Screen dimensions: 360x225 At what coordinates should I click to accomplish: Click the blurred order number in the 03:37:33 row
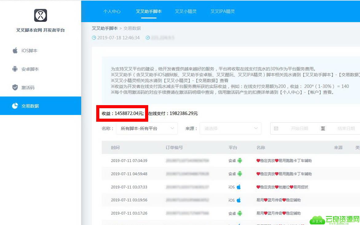(187, 187)
